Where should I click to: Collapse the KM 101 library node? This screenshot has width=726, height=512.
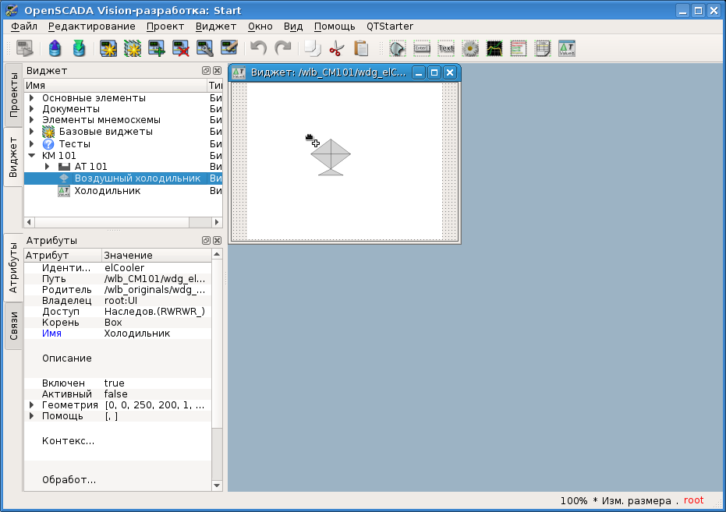click(x=32, y=155)
